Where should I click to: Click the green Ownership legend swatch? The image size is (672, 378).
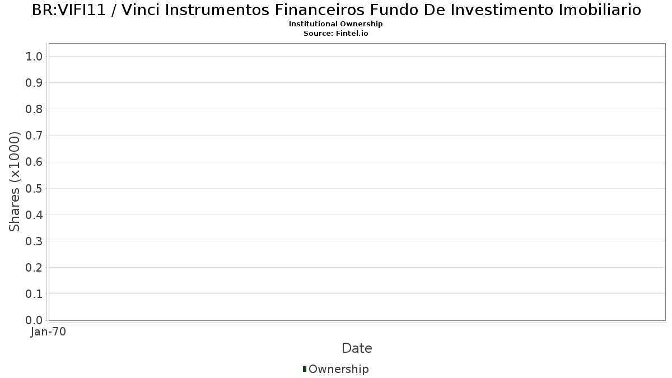click(x=305, y=369)
